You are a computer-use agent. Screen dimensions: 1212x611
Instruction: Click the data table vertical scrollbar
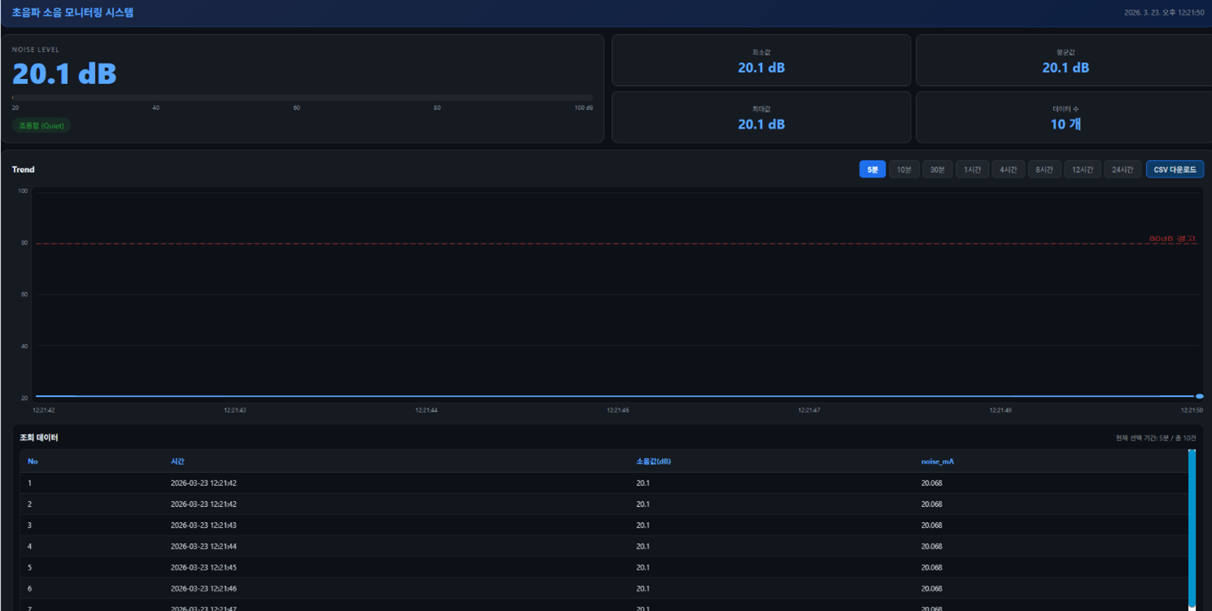1192,529
